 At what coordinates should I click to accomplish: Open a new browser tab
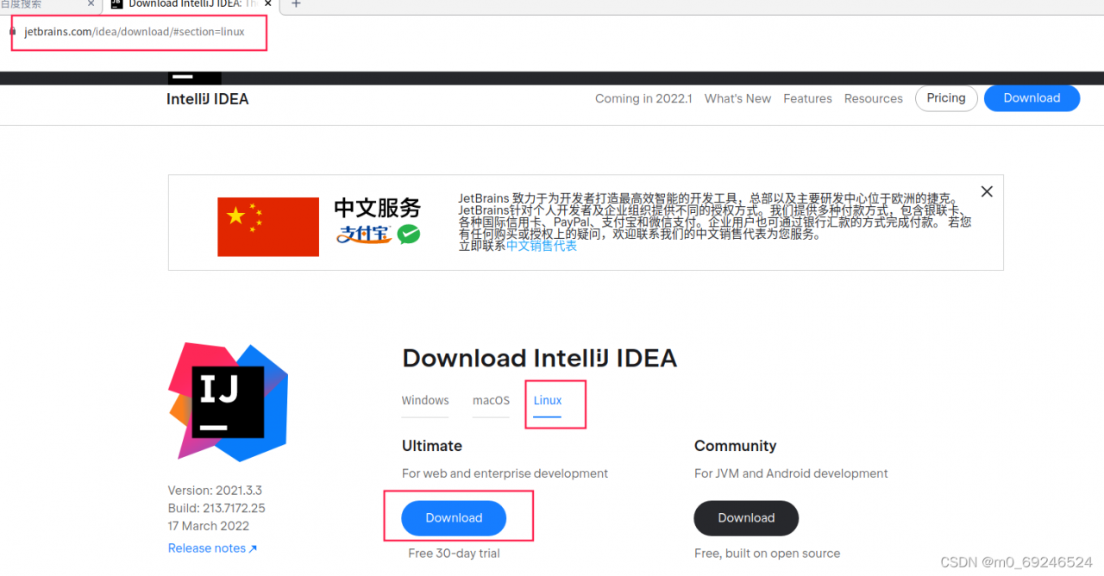[x=296, y=3]
